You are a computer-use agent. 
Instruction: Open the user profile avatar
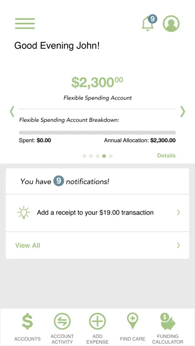point(171,23)
